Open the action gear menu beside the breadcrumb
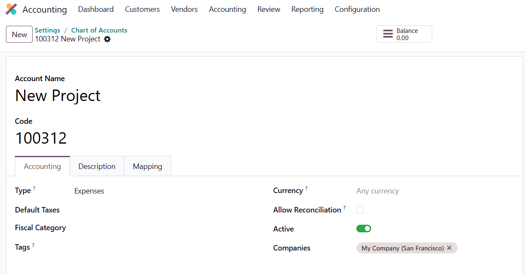 (107, 39)
